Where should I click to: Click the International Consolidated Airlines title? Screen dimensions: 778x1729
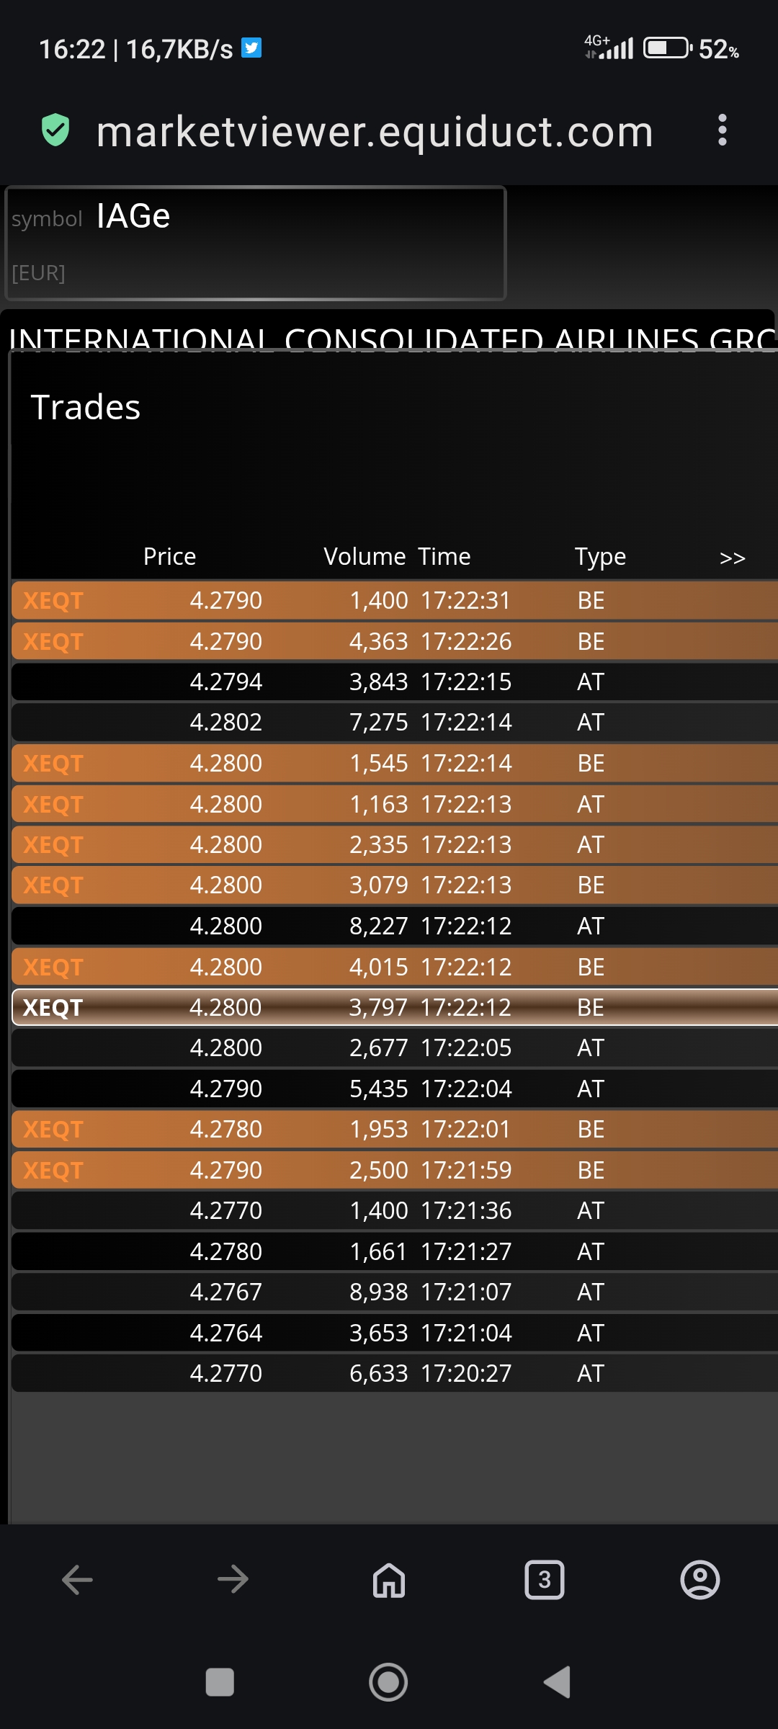coord(393,339)
